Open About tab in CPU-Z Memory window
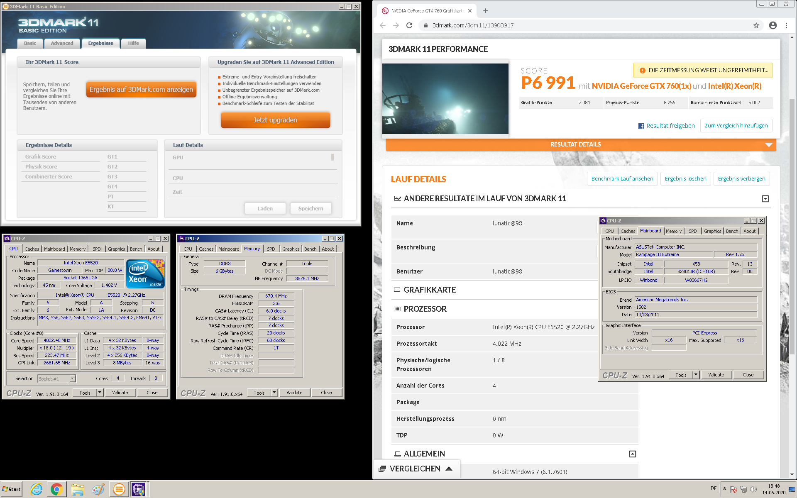Image resolution: width=797 pixels, height=498 pixels. [328, 249]
